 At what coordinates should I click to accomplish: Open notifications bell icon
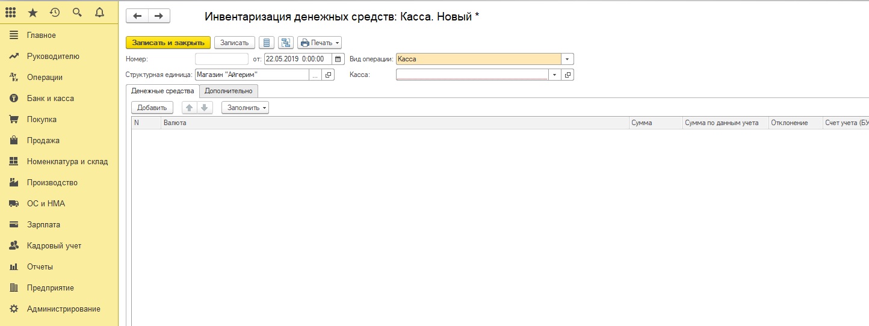click(x=99, y=12)
